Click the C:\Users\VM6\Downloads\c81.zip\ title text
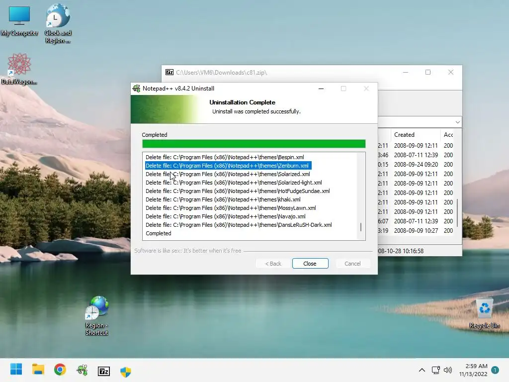509x382 pixels. (x=221, y=73)
